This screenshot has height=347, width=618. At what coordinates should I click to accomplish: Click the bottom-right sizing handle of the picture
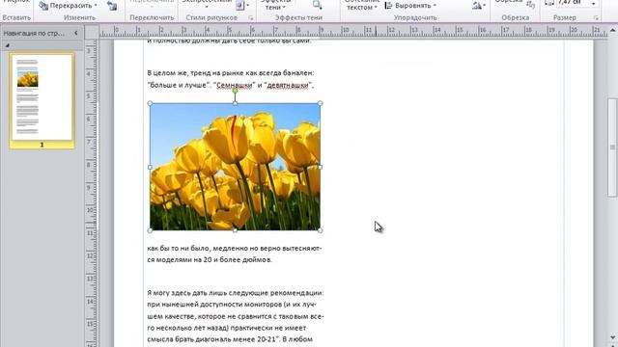(320, 230)
